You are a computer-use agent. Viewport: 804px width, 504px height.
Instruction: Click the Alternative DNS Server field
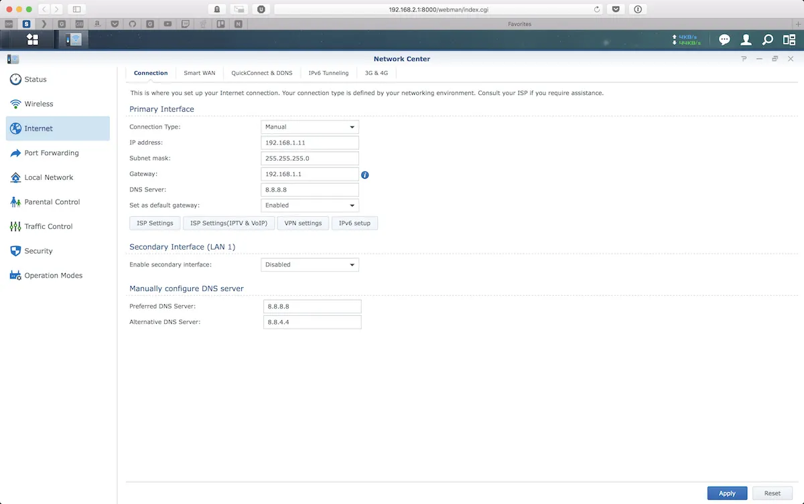312,323
